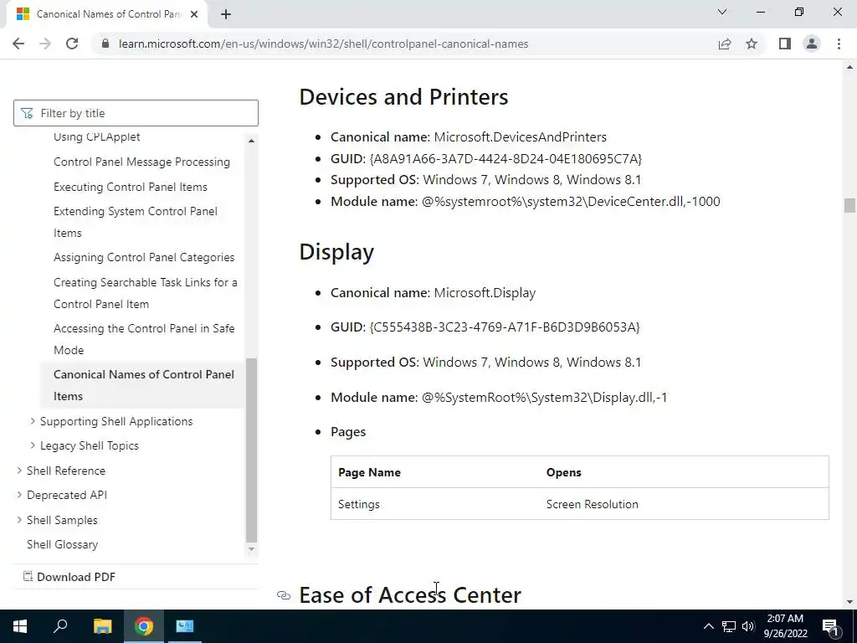857x643 pixels.
Task: Open a new browser tab
Action: (226, 14)
